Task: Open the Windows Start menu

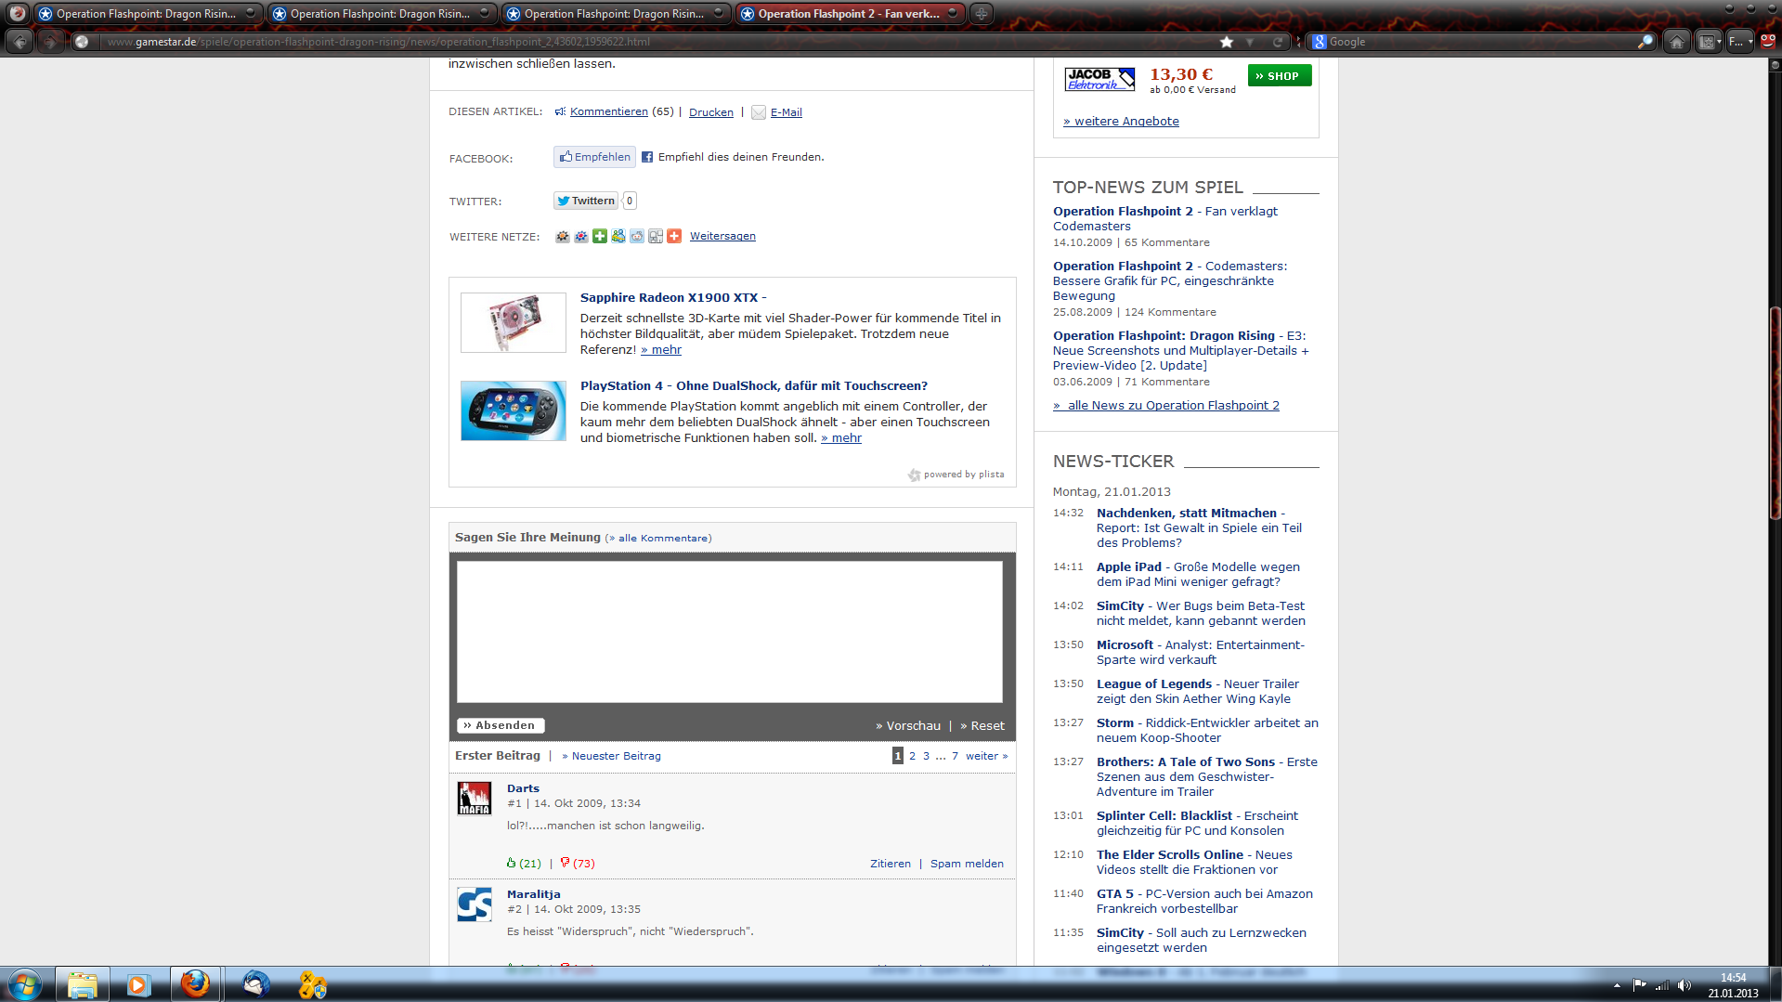Action: coord(25,984)
